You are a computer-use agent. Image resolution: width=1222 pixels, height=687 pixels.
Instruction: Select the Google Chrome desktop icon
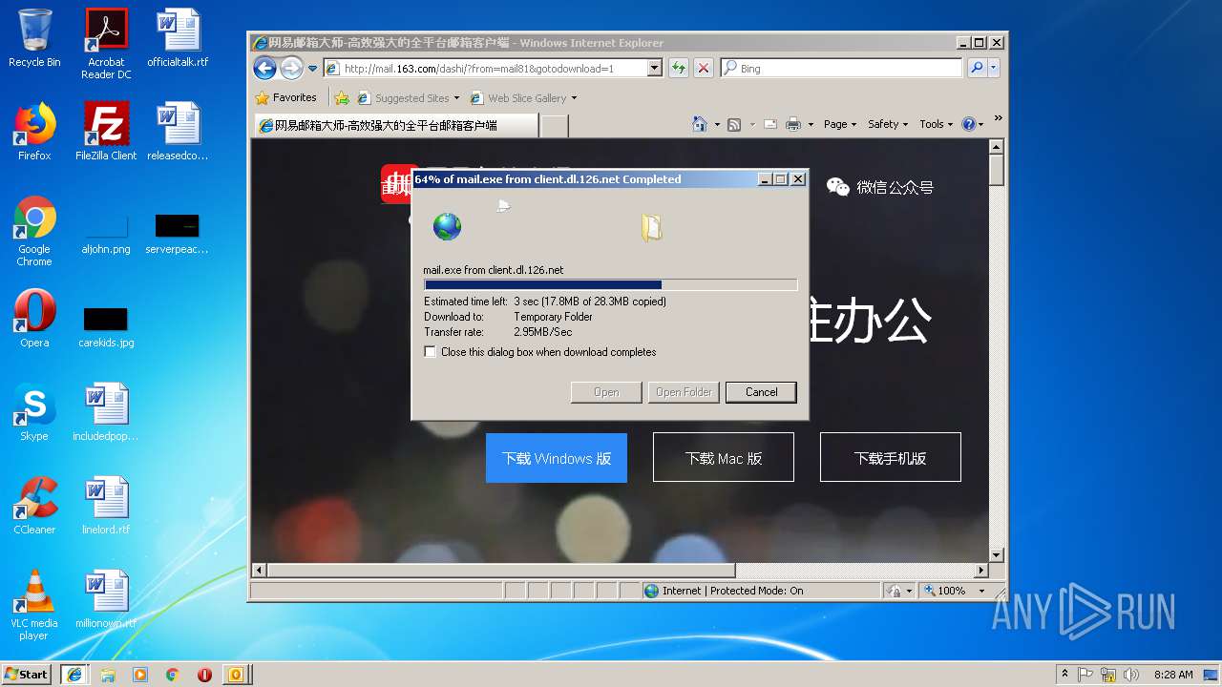point(34,231)
